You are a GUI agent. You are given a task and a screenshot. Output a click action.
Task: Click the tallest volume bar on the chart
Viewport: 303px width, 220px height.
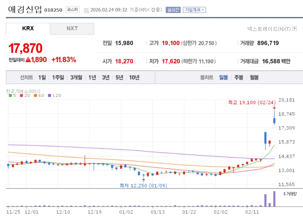point(274,199)
